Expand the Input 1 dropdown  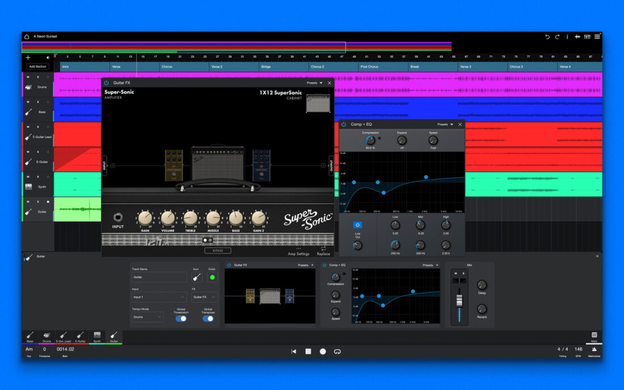point(159,297)
